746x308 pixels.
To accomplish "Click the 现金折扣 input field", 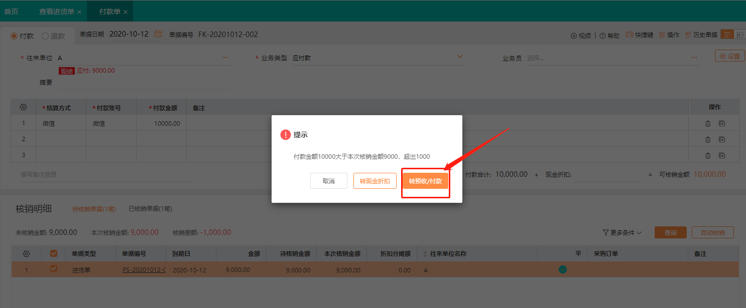I will (607, 175).
